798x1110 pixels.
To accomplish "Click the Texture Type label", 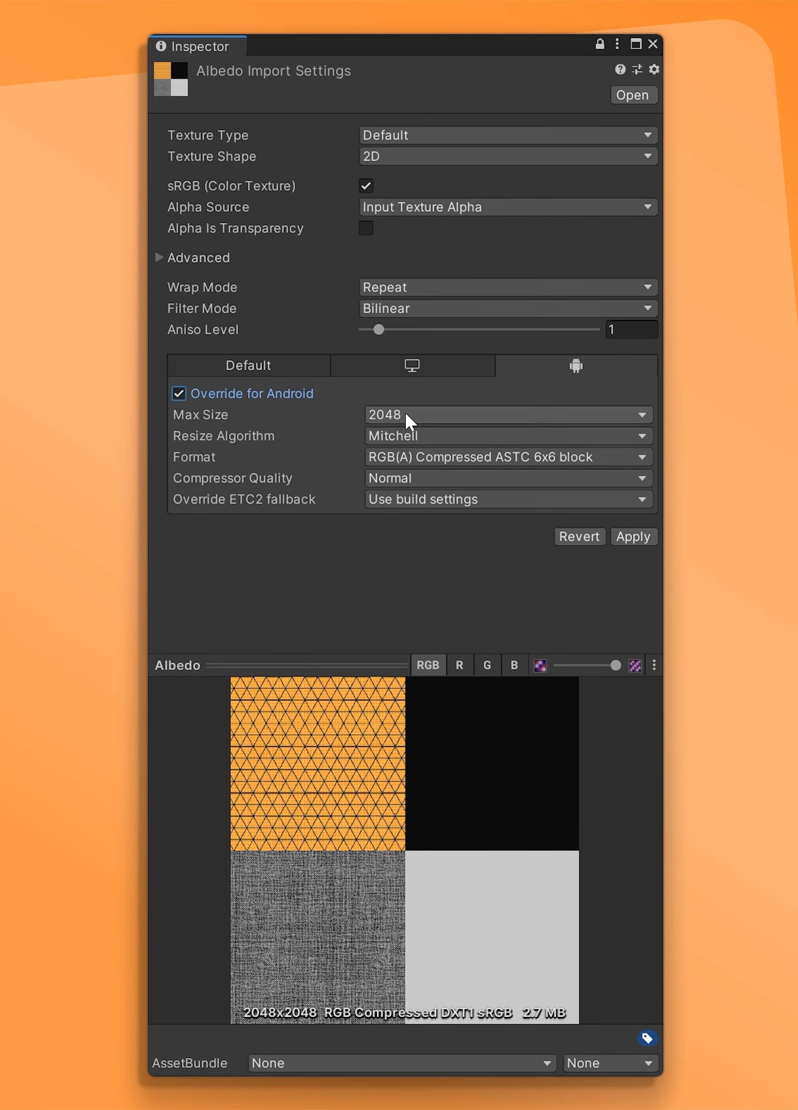I will pyautogui.click(x=208, y=135).
